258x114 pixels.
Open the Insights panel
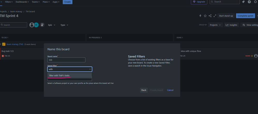click(231, 25)
